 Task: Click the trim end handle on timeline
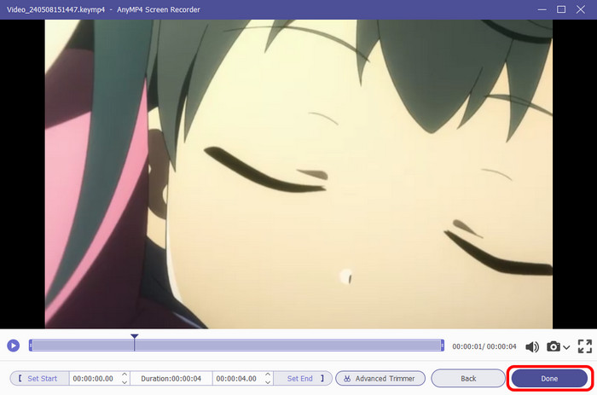(442, 346)
